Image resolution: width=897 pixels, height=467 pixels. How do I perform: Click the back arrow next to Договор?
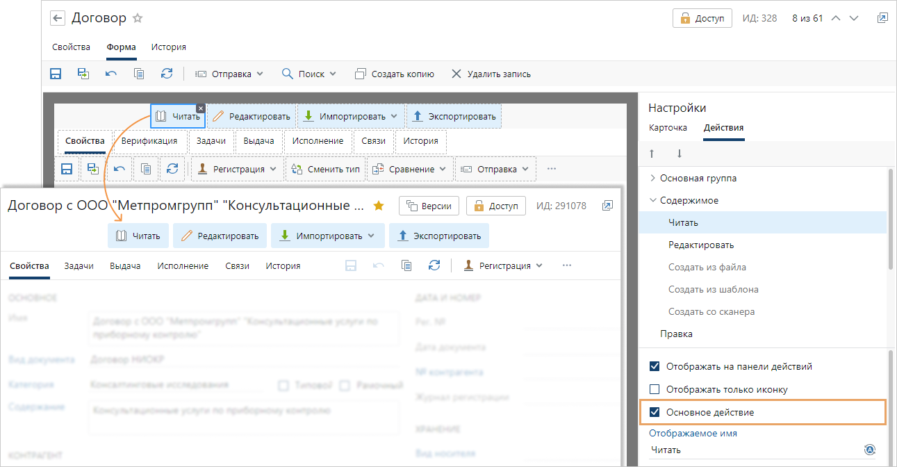[x=58, y=18]
